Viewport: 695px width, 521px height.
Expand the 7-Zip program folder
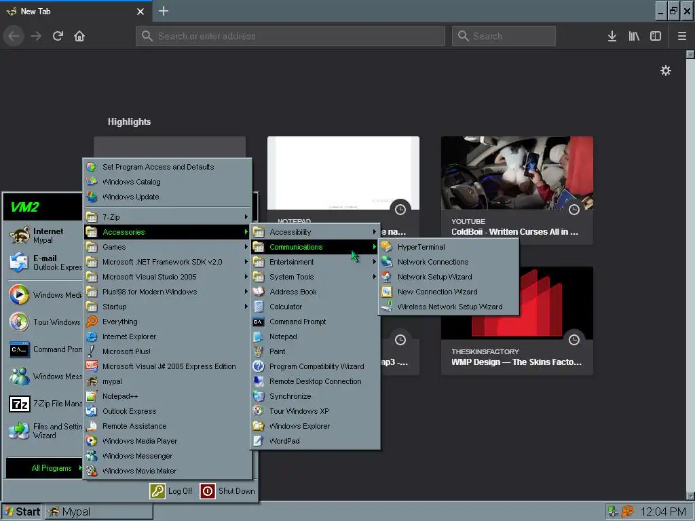(x=167, y=217)
